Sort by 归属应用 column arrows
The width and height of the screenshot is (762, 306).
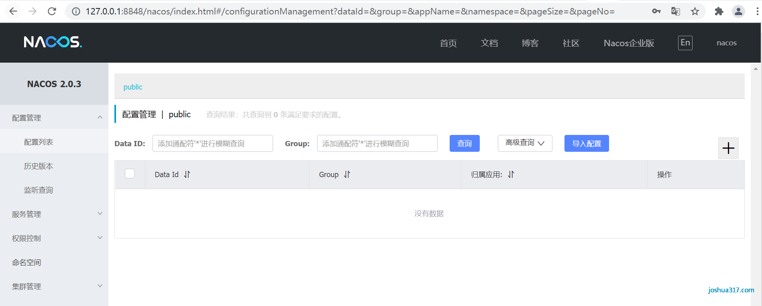[511, 175]
